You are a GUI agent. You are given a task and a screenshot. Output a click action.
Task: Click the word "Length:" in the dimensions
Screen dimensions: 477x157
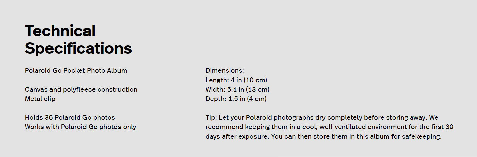tap(217, 80)
